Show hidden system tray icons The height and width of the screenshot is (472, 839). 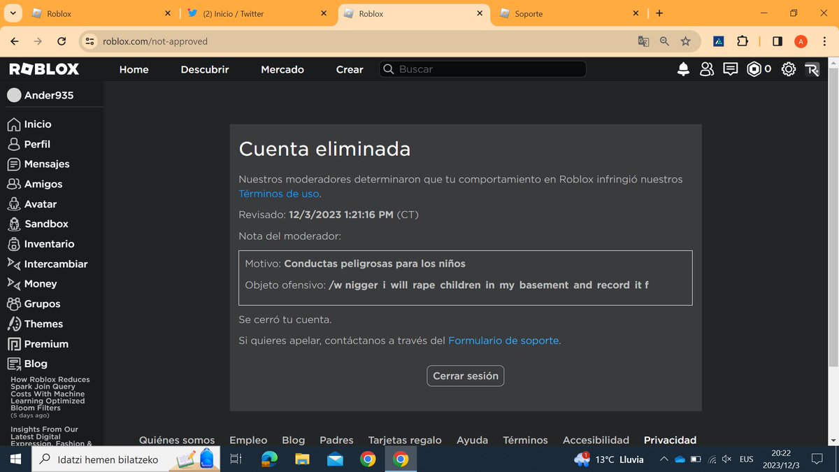tap(664, 459)
